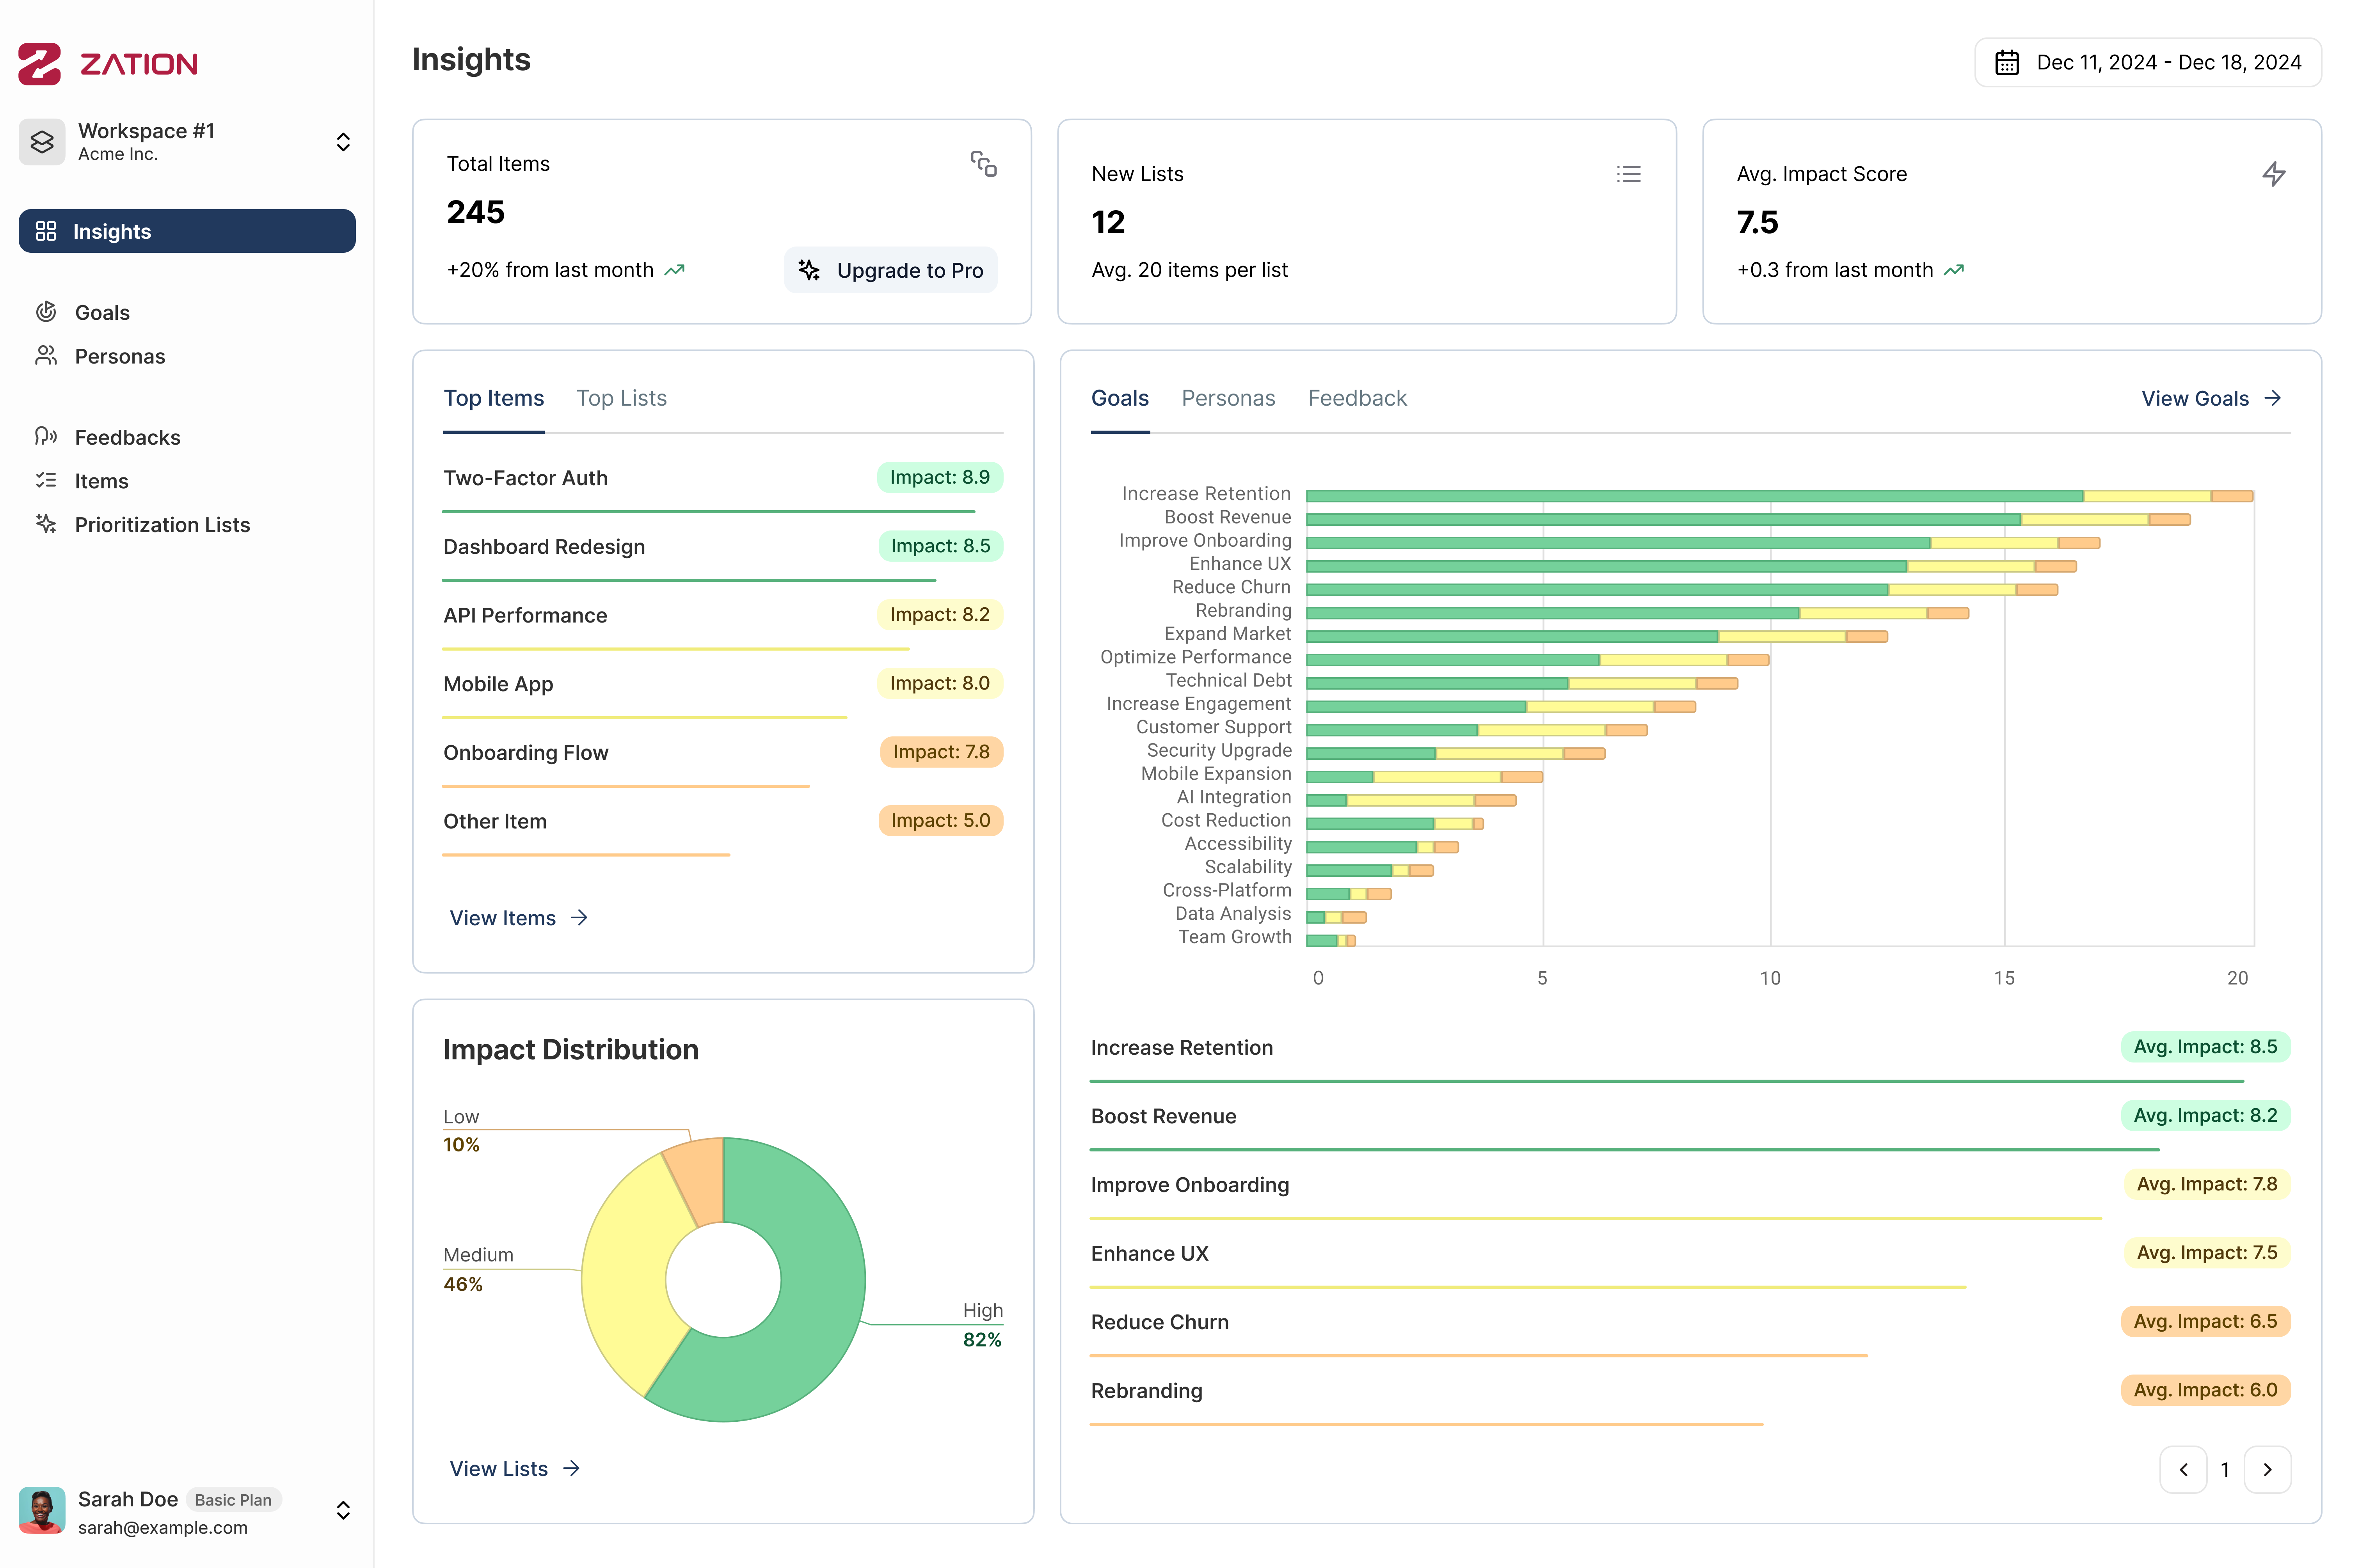The height and width of the screenshot is (1568, 2360).
Task: Click the arrow icon next to View Goals
Action: tap(2273, 398)
